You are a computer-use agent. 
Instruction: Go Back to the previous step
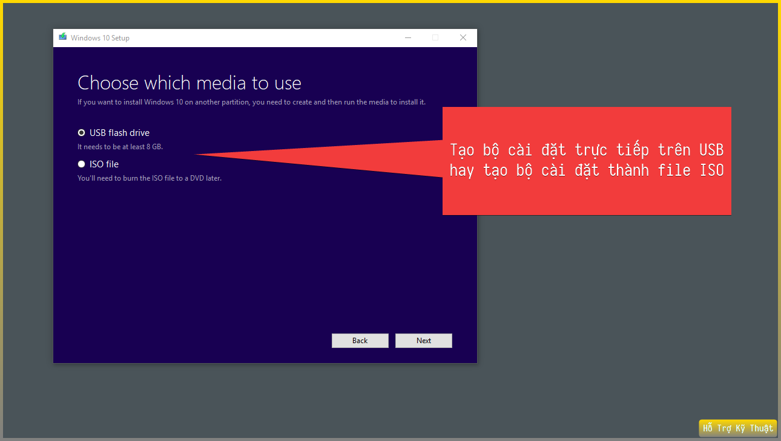point(360,341)
